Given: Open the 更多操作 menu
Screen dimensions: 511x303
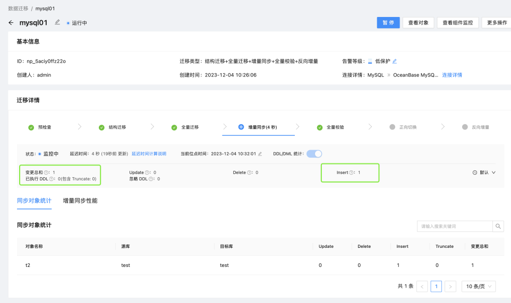Looking at the screenshot, I should point(497,23).
